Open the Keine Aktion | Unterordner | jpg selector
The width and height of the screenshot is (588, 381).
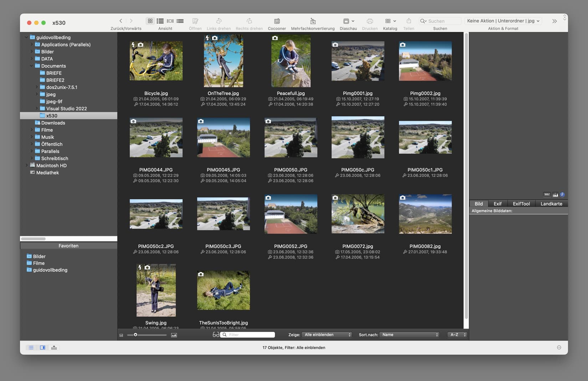503,21
